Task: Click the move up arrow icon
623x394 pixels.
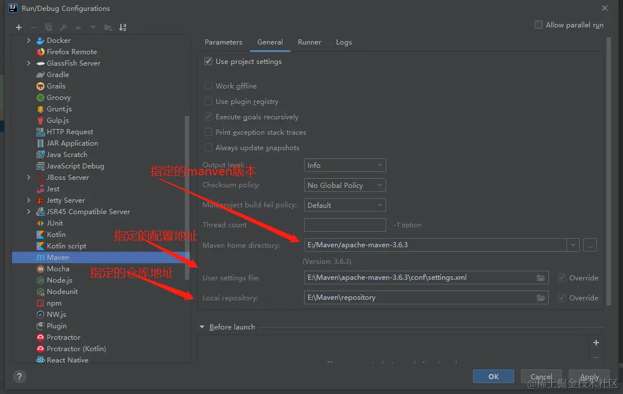Action: 78,27
